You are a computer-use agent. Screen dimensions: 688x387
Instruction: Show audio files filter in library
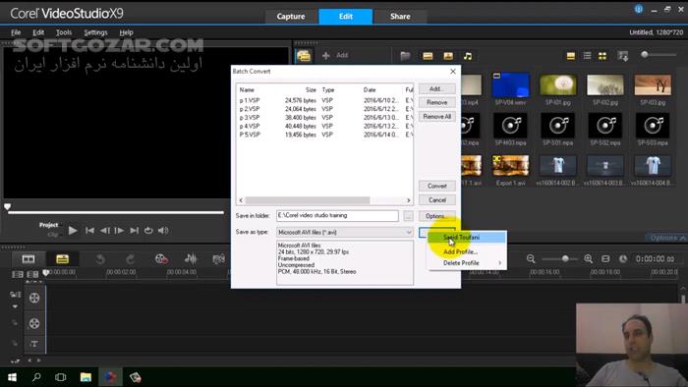coord(468,56)
